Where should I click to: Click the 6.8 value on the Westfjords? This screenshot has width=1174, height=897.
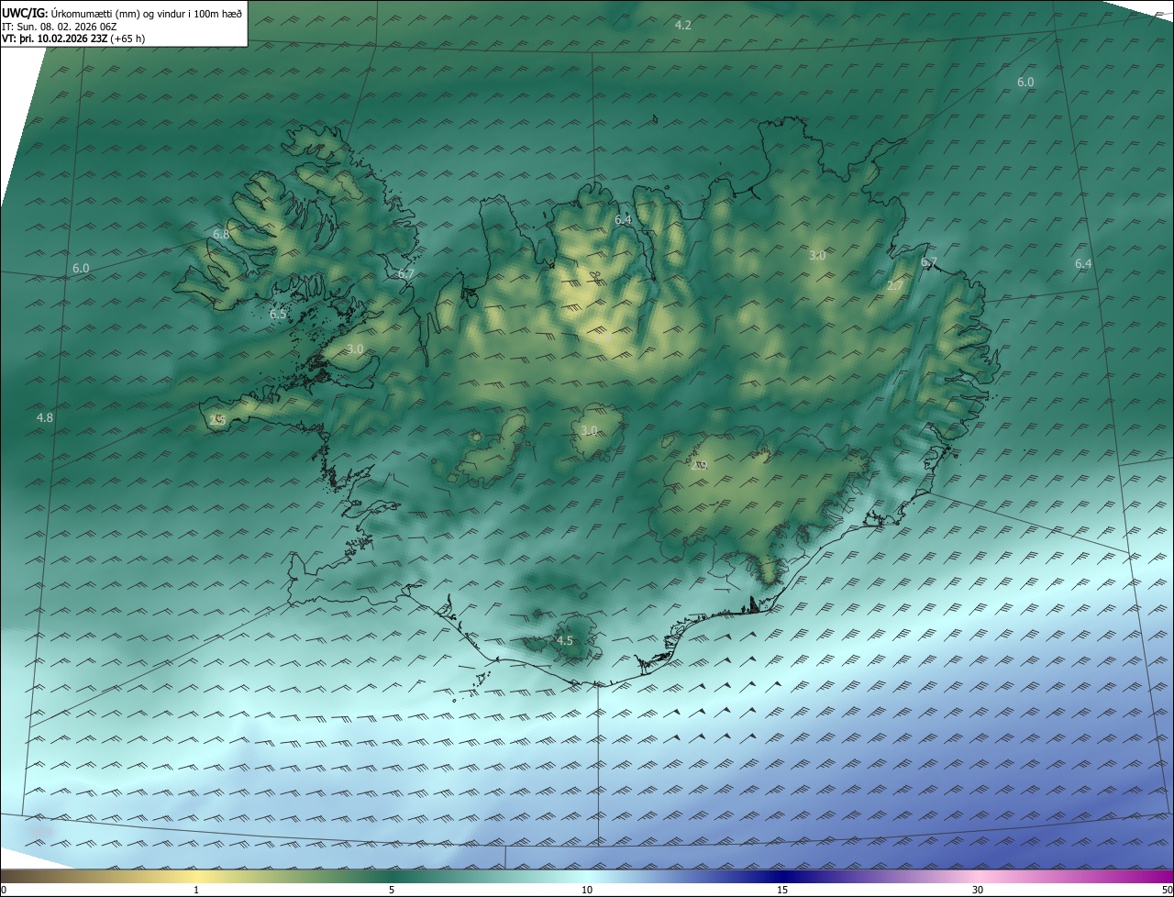point(221,234)
